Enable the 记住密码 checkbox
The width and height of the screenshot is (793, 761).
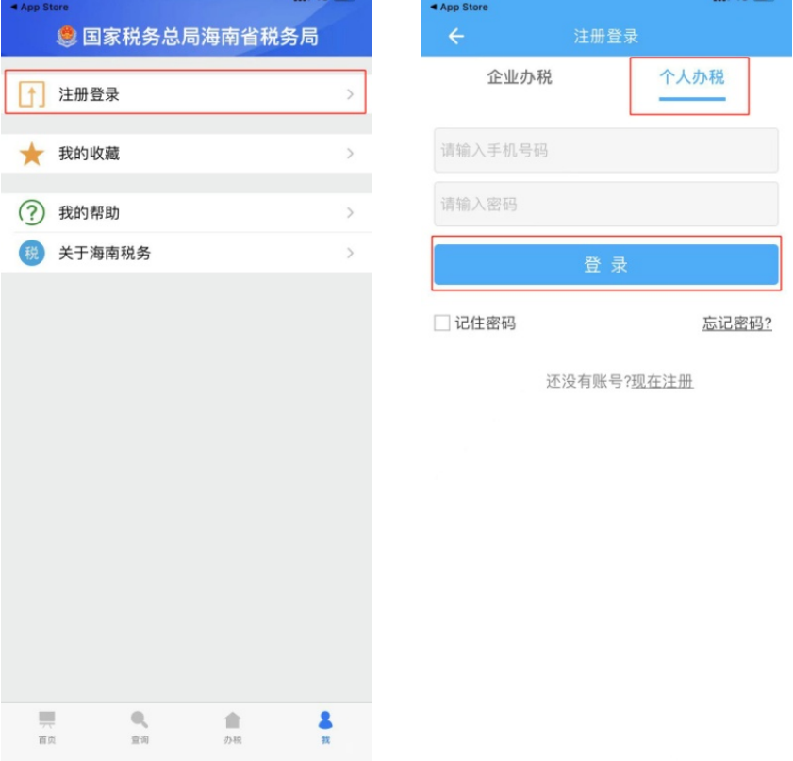point(441,323)
